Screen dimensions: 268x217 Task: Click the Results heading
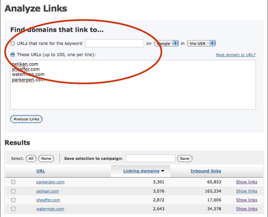[x=17, y=142]
